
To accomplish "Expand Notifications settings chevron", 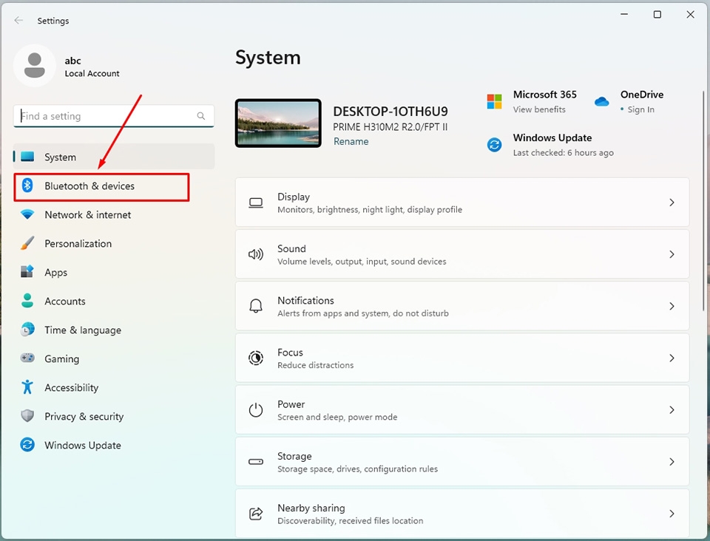I will click(672, 306).
